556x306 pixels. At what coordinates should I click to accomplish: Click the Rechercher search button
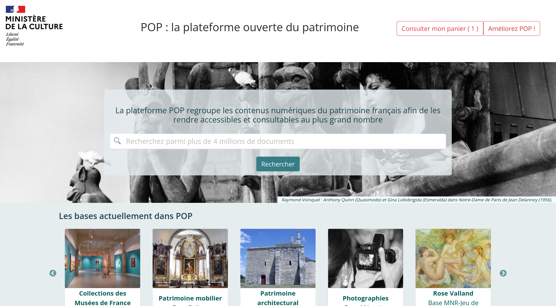278,164
